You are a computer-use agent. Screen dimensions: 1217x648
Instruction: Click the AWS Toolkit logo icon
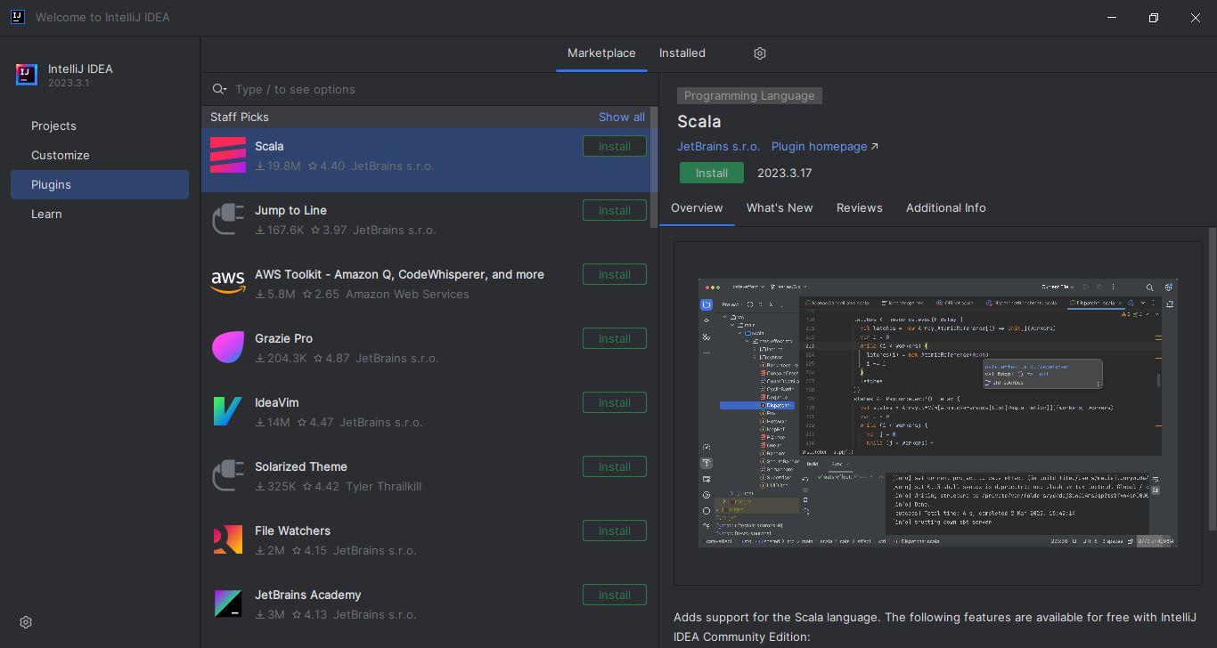click(228, 283)
